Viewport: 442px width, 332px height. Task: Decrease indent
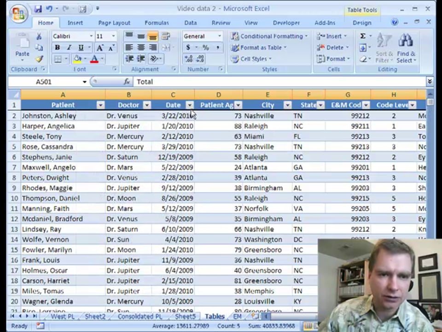129,59
